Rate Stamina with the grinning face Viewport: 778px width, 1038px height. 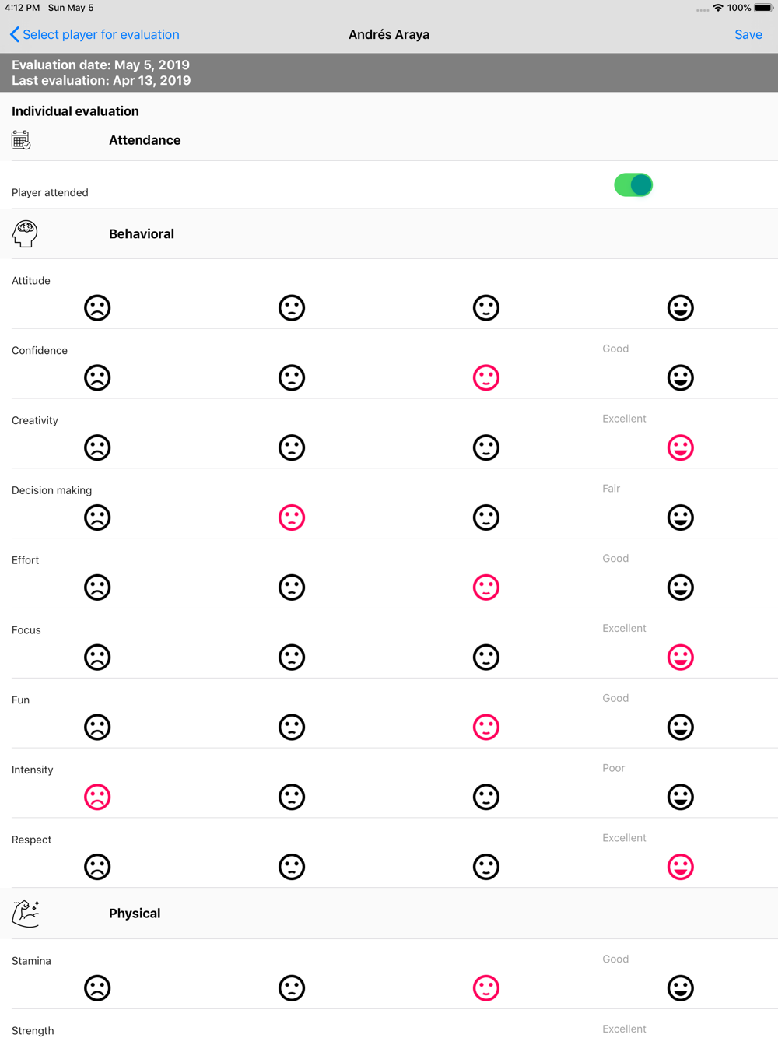tap(681, 988)
